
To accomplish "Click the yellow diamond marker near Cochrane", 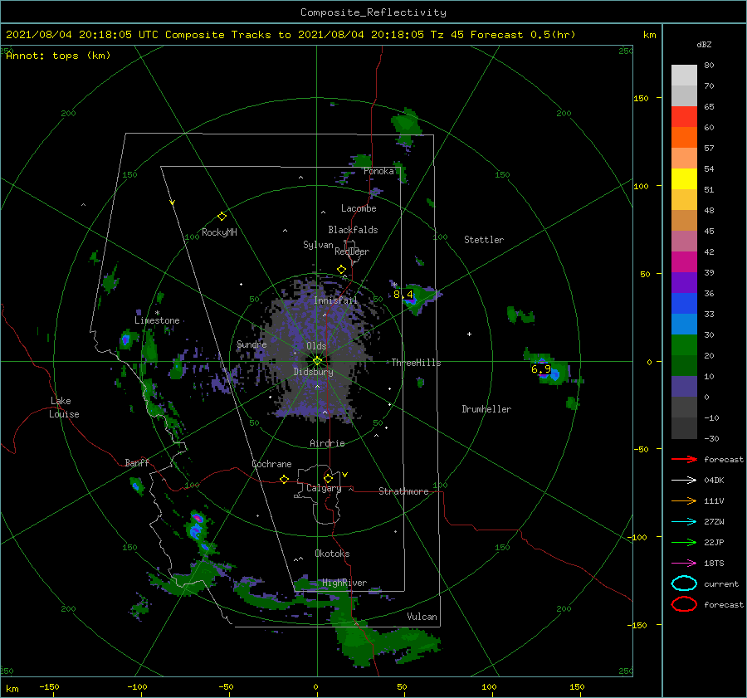I will tap(284, 480).
